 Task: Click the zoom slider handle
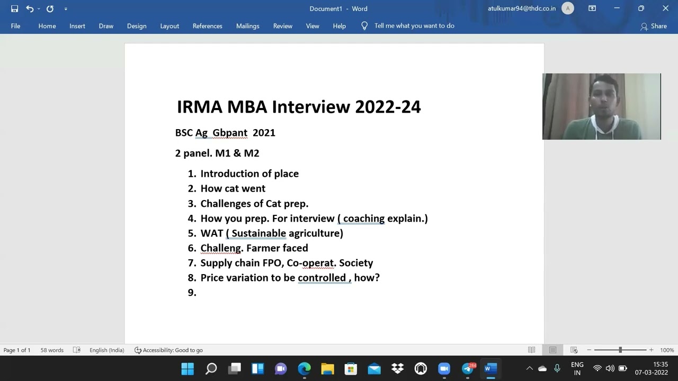tap(620, 350)
